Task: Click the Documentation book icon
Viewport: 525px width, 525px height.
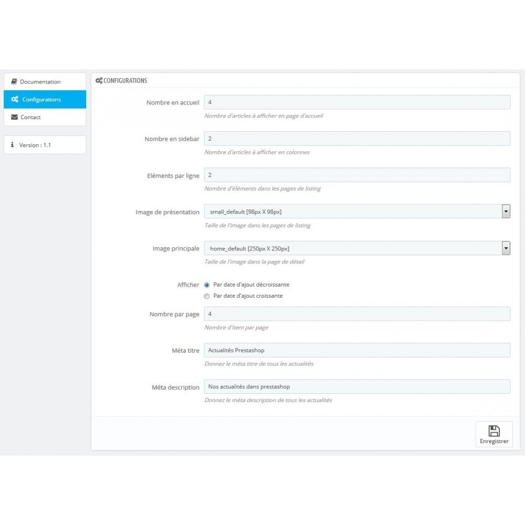Action: [14, 81]
